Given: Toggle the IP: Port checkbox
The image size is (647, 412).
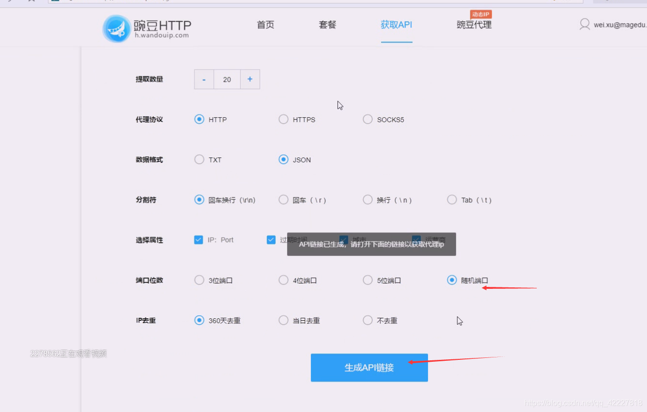Looking at the screenshot, I should pyautogui.click(x=198, y=240).
